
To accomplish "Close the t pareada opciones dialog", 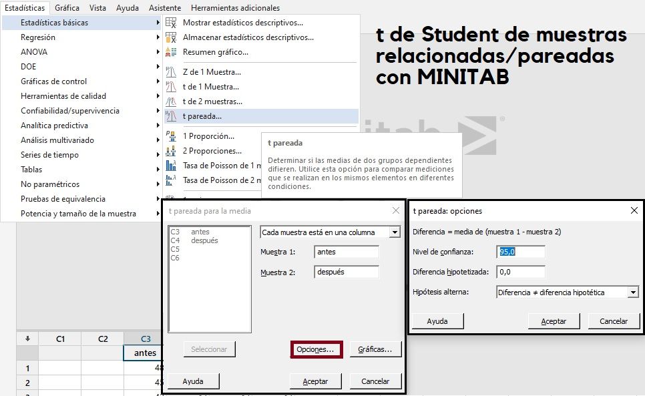I will point(634,210).
